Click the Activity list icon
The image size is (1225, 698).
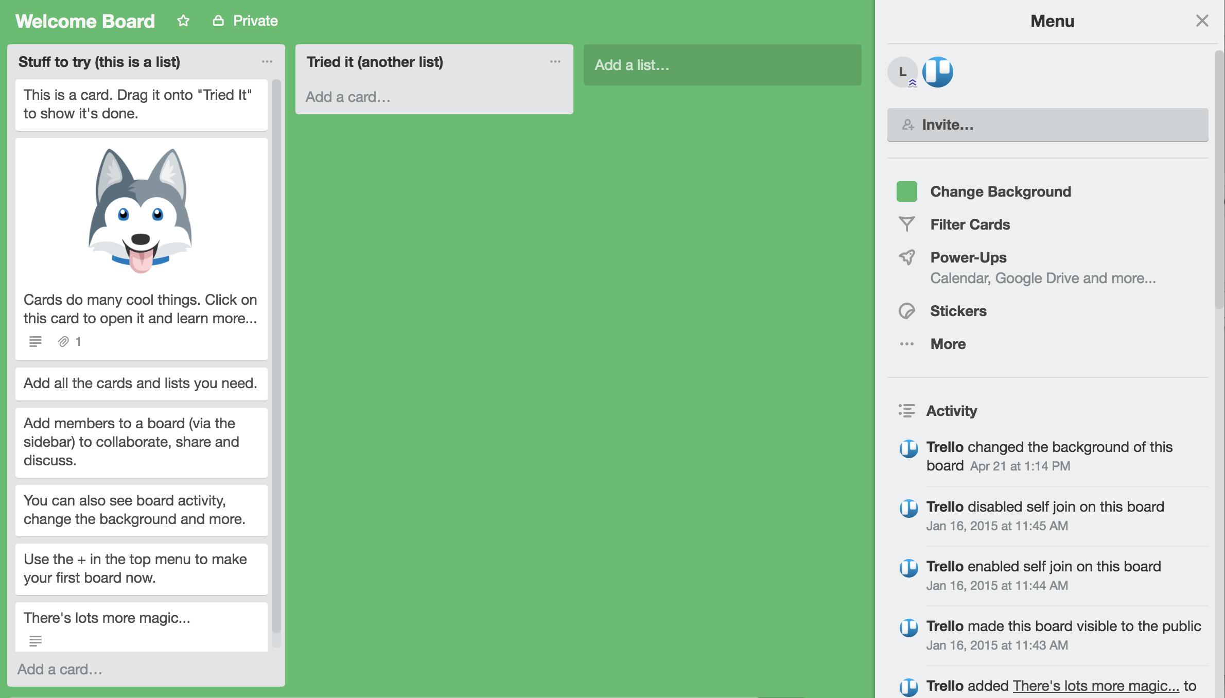(x=906, y=411)
